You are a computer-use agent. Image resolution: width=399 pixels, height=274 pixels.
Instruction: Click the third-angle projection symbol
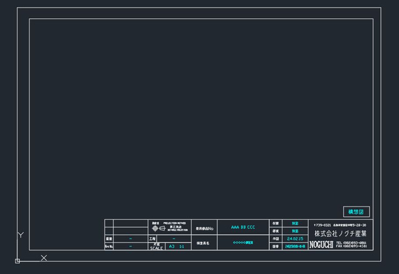click(159, 228)
